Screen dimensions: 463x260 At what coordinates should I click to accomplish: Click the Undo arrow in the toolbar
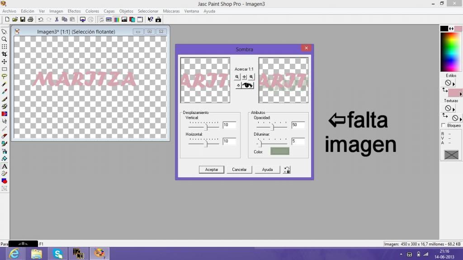tap(41, 19)
